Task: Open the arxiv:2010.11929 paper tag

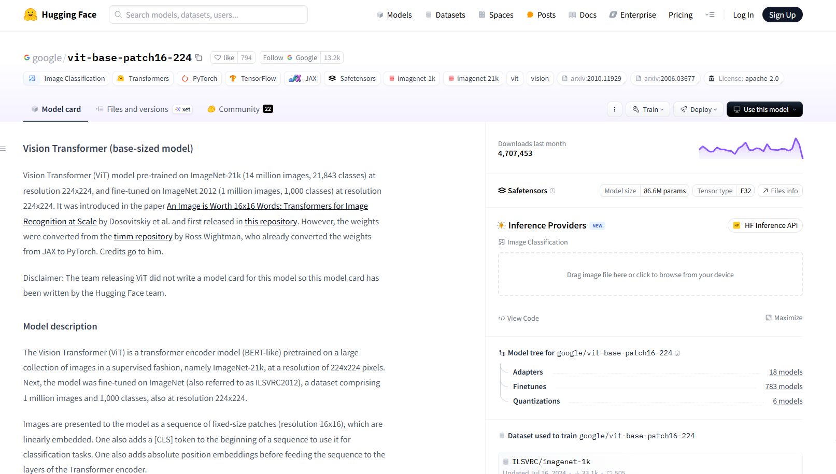Action: (x=591, y=78)
